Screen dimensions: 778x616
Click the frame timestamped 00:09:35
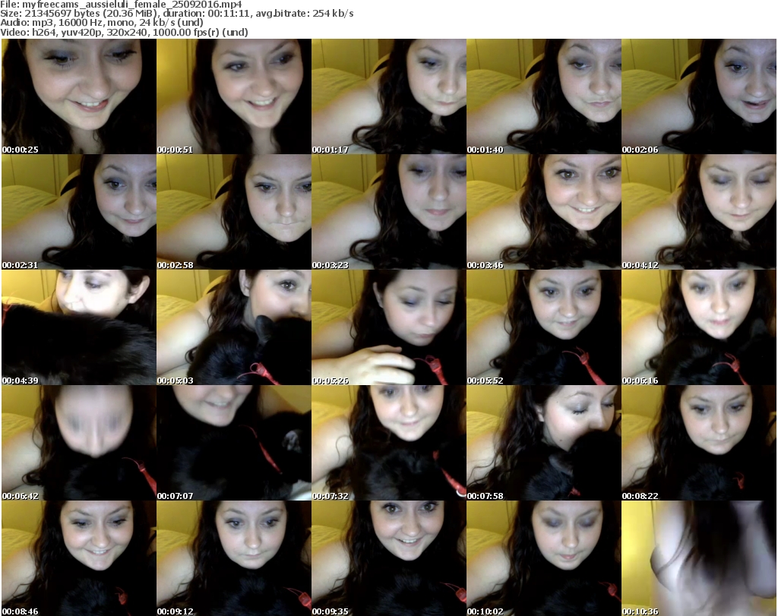click(388, 558)
